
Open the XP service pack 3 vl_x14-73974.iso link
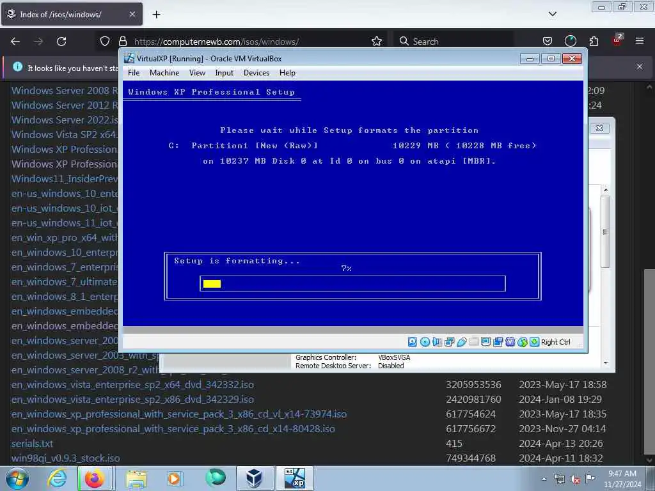[179, 414]
